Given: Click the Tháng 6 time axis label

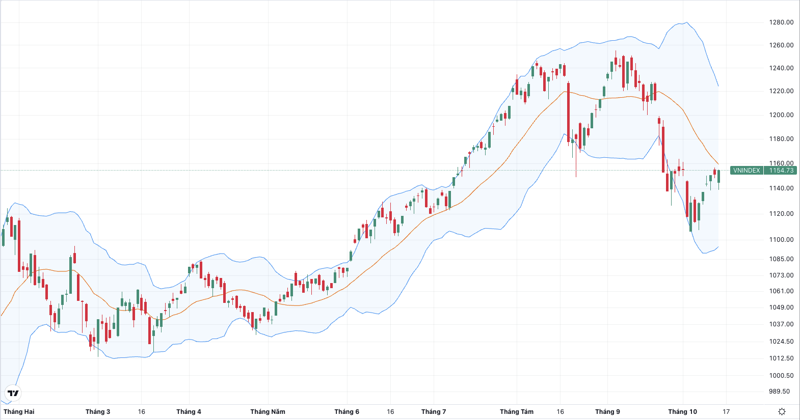Looking at the screenshot, I should click(x=346, y=412).
